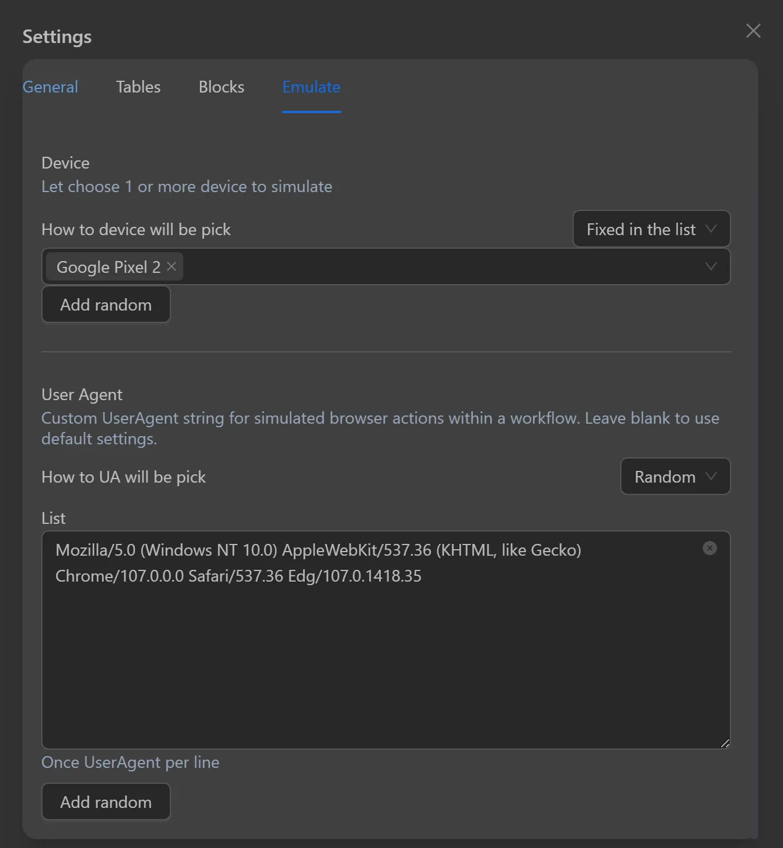
Task: Click the chevron on the Fixed in the list control
Action: click(712, 229)
